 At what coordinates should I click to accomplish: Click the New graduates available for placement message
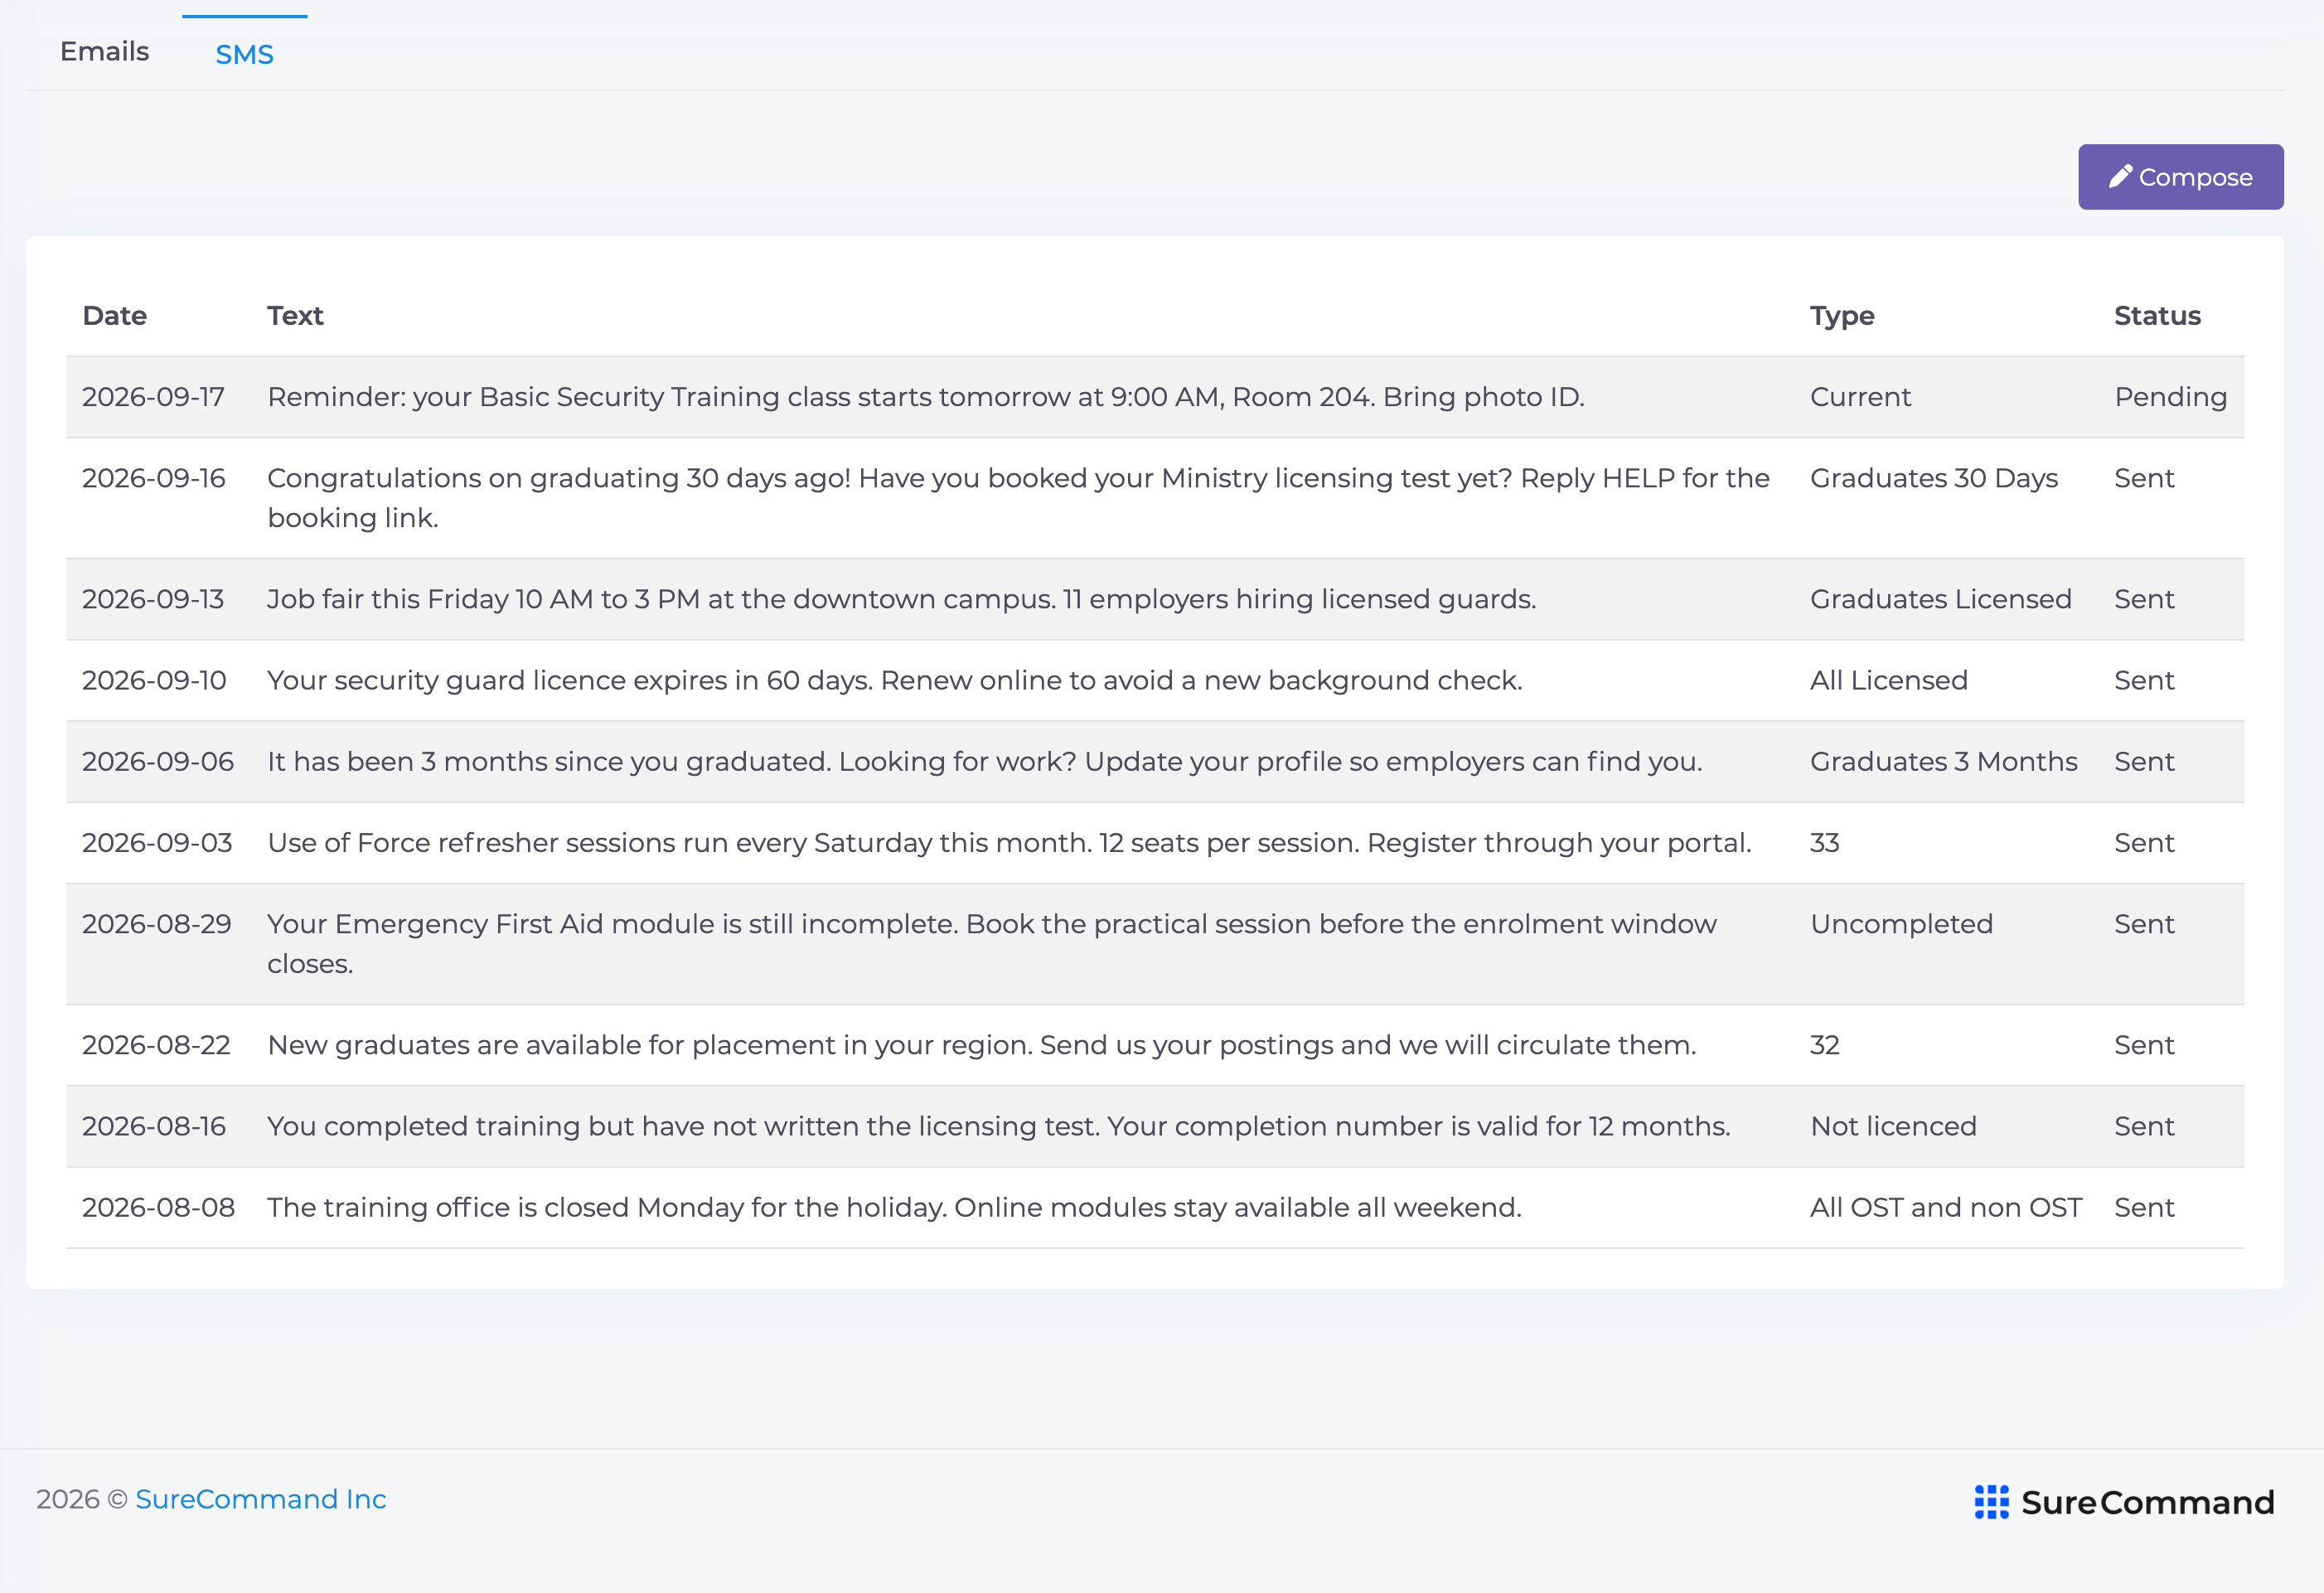982,1045
